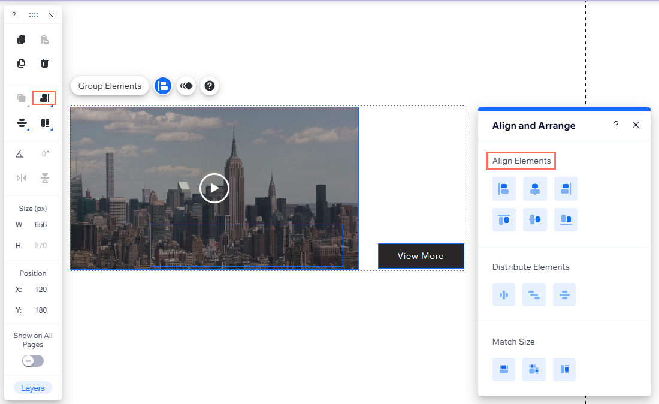
Task: Delete the element with the trash icon
Action: coord(44,63)
